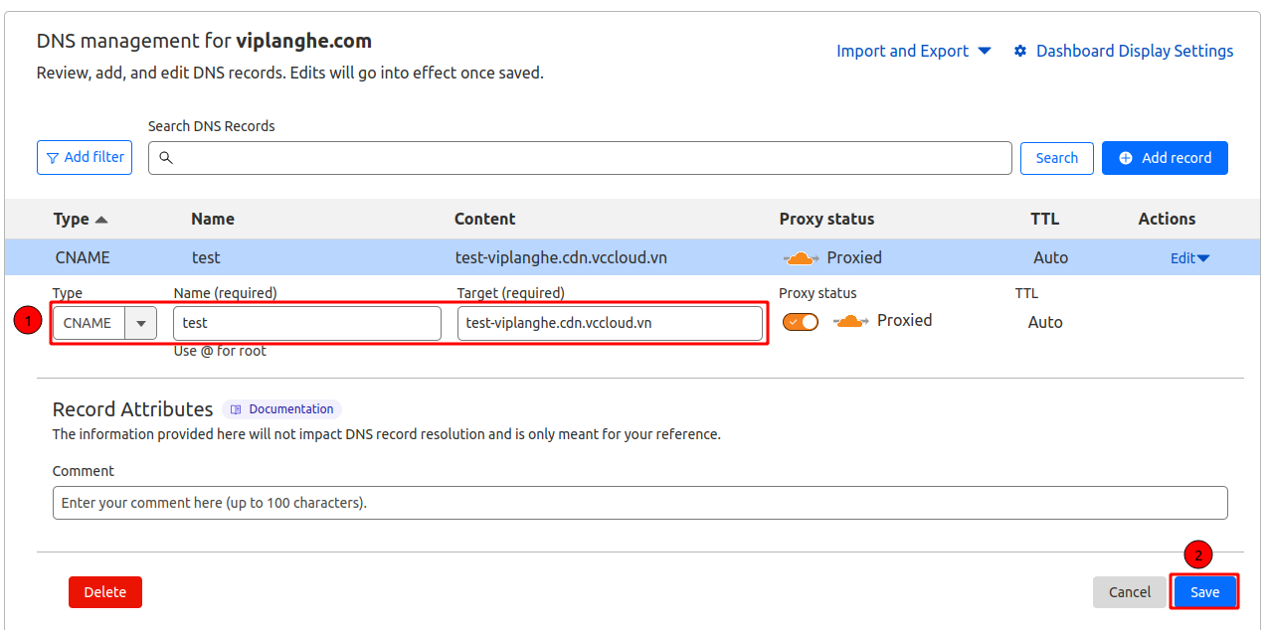Sort by the Type column header
Screen dimensions: 1269x630
coord(81,219)
